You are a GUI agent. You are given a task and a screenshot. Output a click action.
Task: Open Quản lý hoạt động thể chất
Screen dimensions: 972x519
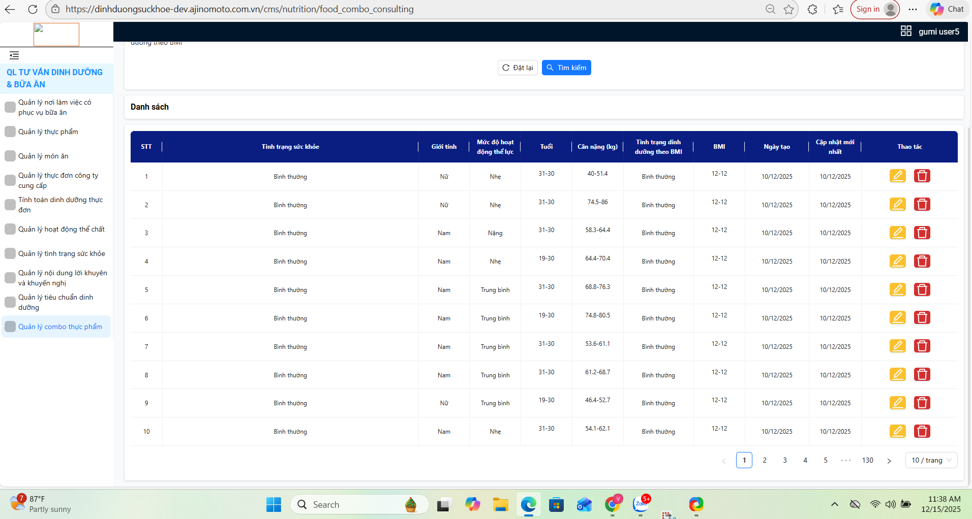[x=56, y=229]
